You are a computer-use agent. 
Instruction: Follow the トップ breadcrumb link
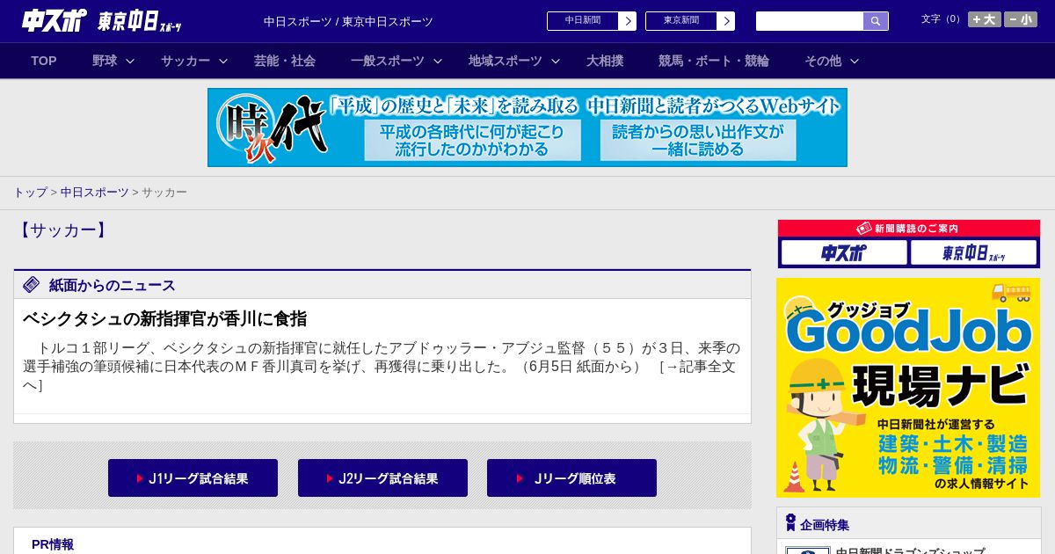(x=30, y=192)
